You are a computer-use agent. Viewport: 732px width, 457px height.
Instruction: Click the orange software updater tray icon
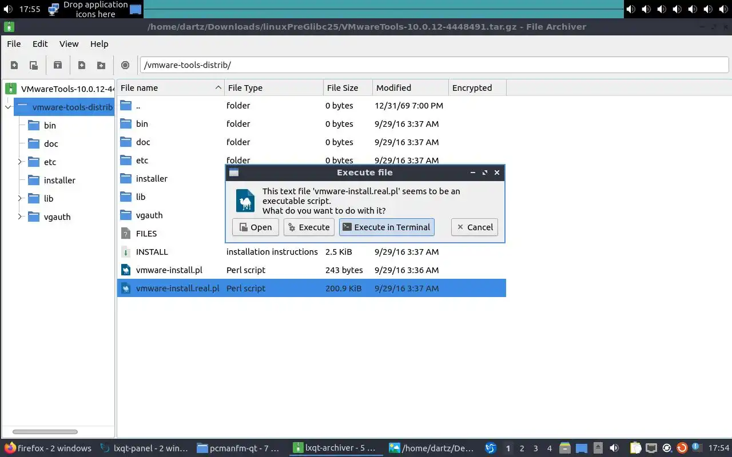click(x=682, y=448)
